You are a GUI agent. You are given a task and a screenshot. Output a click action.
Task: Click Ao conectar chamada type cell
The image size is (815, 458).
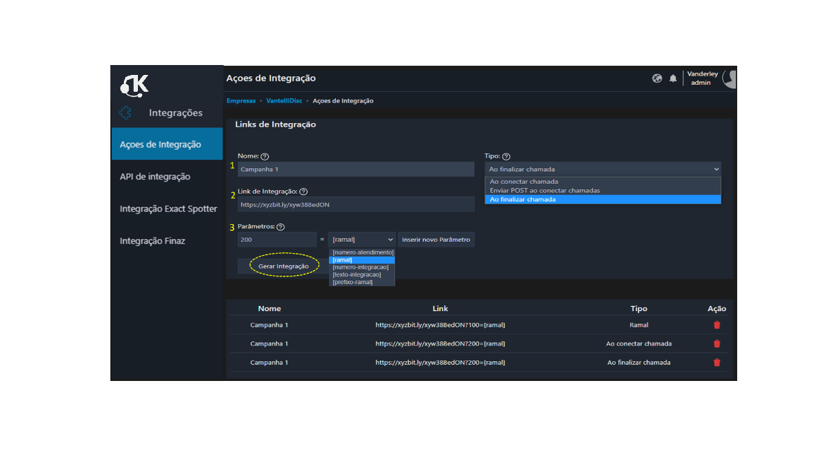[639, 343]
